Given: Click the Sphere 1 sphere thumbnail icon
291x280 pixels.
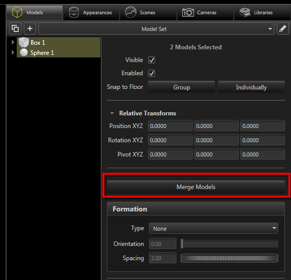Looking at the screenshot, I should pyautogui.click(x=24, y=52).
